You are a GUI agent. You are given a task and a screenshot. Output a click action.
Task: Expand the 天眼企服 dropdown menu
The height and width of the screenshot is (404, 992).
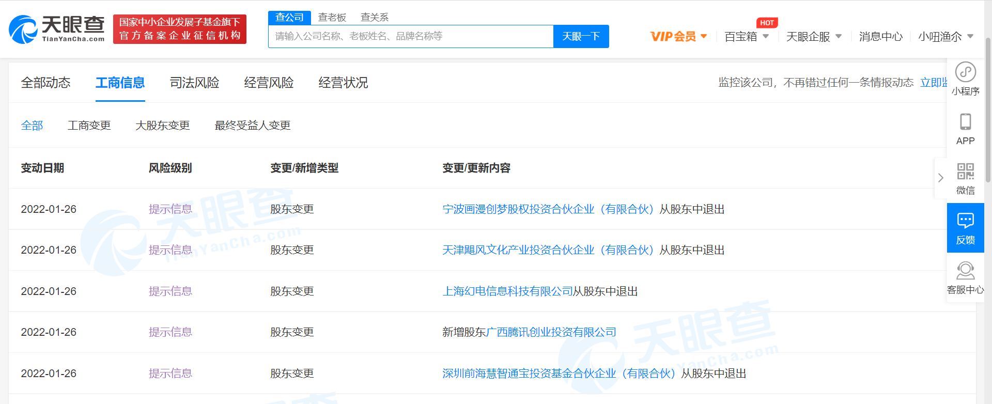[x=814, y=37]
